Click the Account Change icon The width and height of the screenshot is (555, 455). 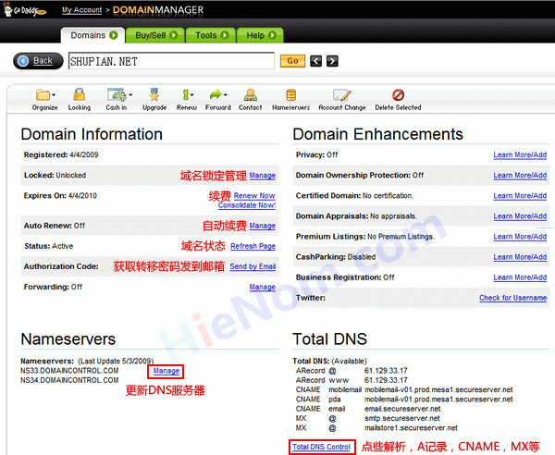click(x=342, y=95)
